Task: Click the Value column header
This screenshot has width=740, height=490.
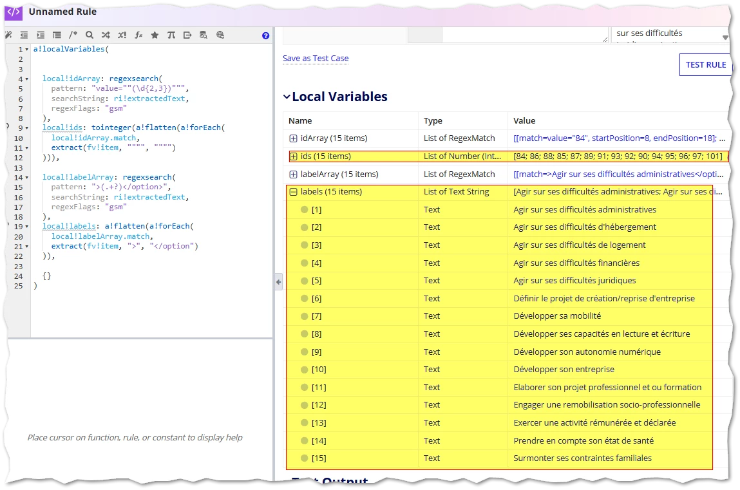Action: (x=524, y=121)
